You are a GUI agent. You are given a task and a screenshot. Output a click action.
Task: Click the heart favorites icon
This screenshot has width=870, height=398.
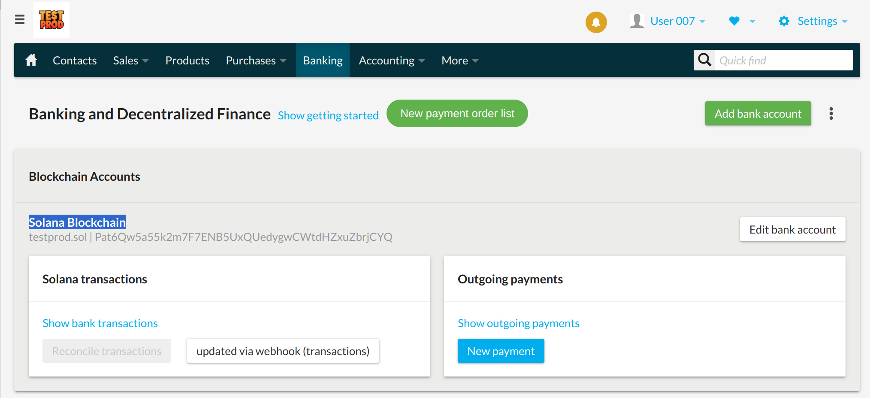click(734, 21)
